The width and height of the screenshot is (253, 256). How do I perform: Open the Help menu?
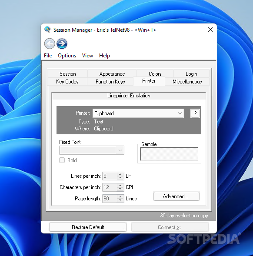coord(104,56)
